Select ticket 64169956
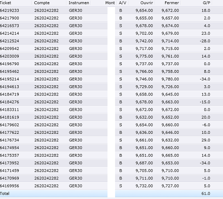The height and width of the screenshot is (199, 223). click(9, 186)
